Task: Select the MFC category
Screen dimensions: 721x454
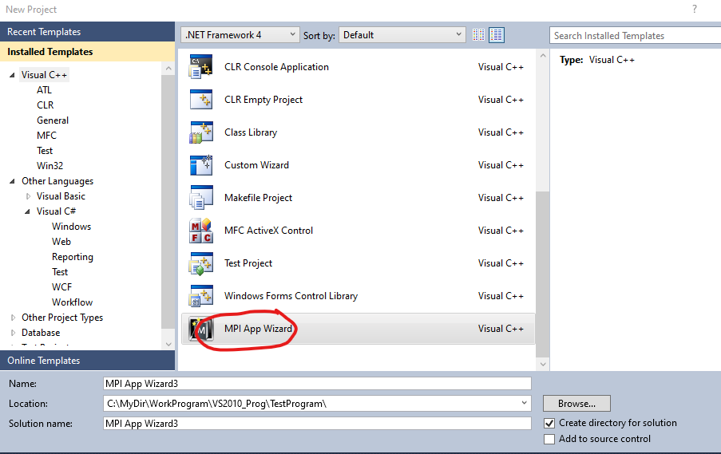Action: [46, 136]
